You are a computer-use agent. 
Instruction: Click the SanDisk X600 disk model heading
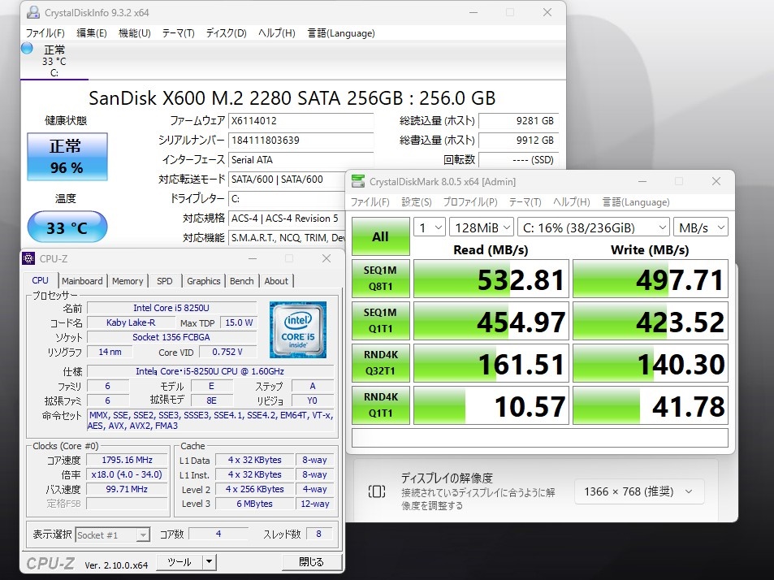point(292,97)
